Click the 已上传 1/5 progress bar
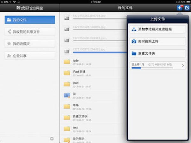 tap(152, 67)
